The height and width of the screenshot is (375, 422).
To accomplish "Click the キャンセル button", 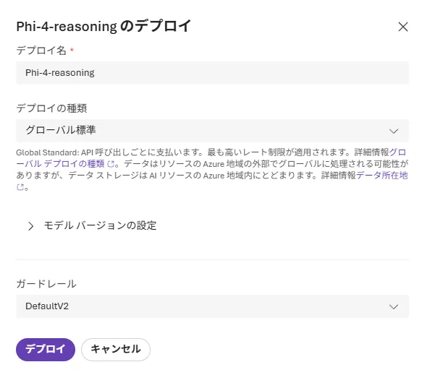I will click(116, 349).
